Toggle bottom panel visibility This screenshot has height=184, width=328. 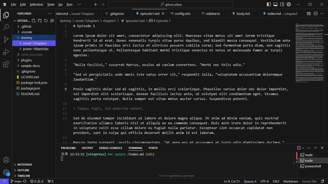click(275, 4)
